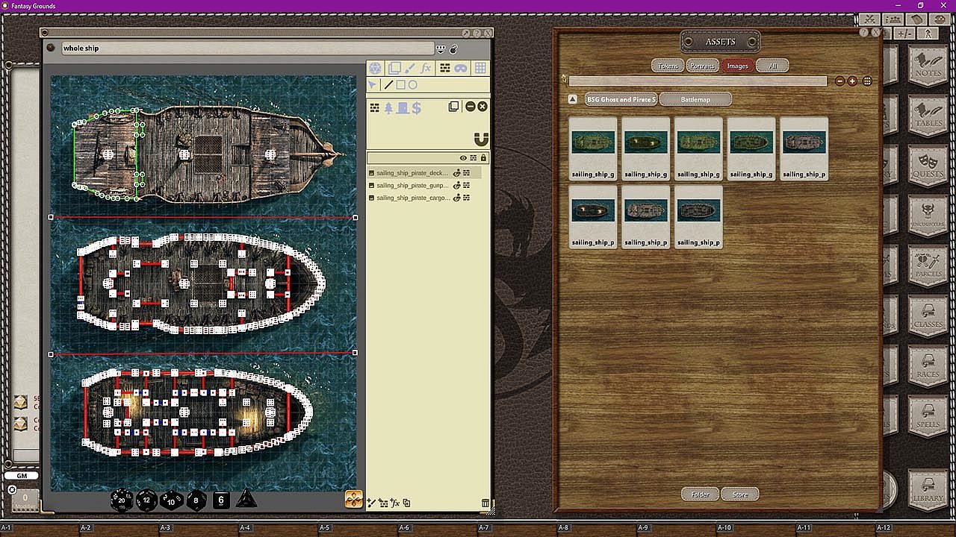Viewport: 956px width, 537px height.
Task: Pick the d10 die
Action: [172, 500]
